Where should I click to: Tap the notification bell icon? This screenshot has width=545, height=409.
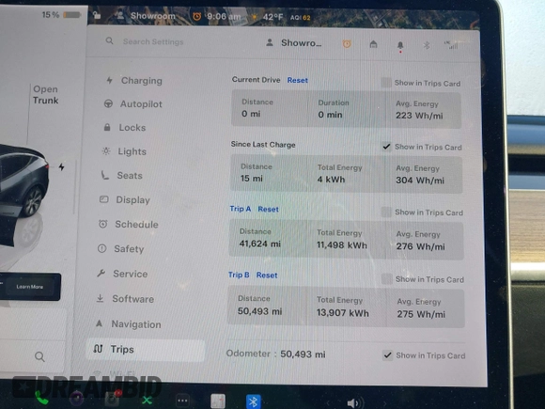click(x=400, y=45)
